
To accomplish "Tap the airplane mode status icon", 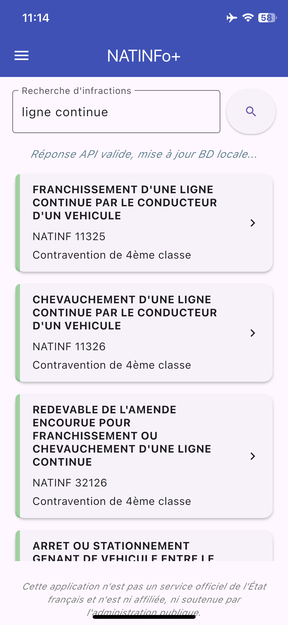I will (232, 18).
